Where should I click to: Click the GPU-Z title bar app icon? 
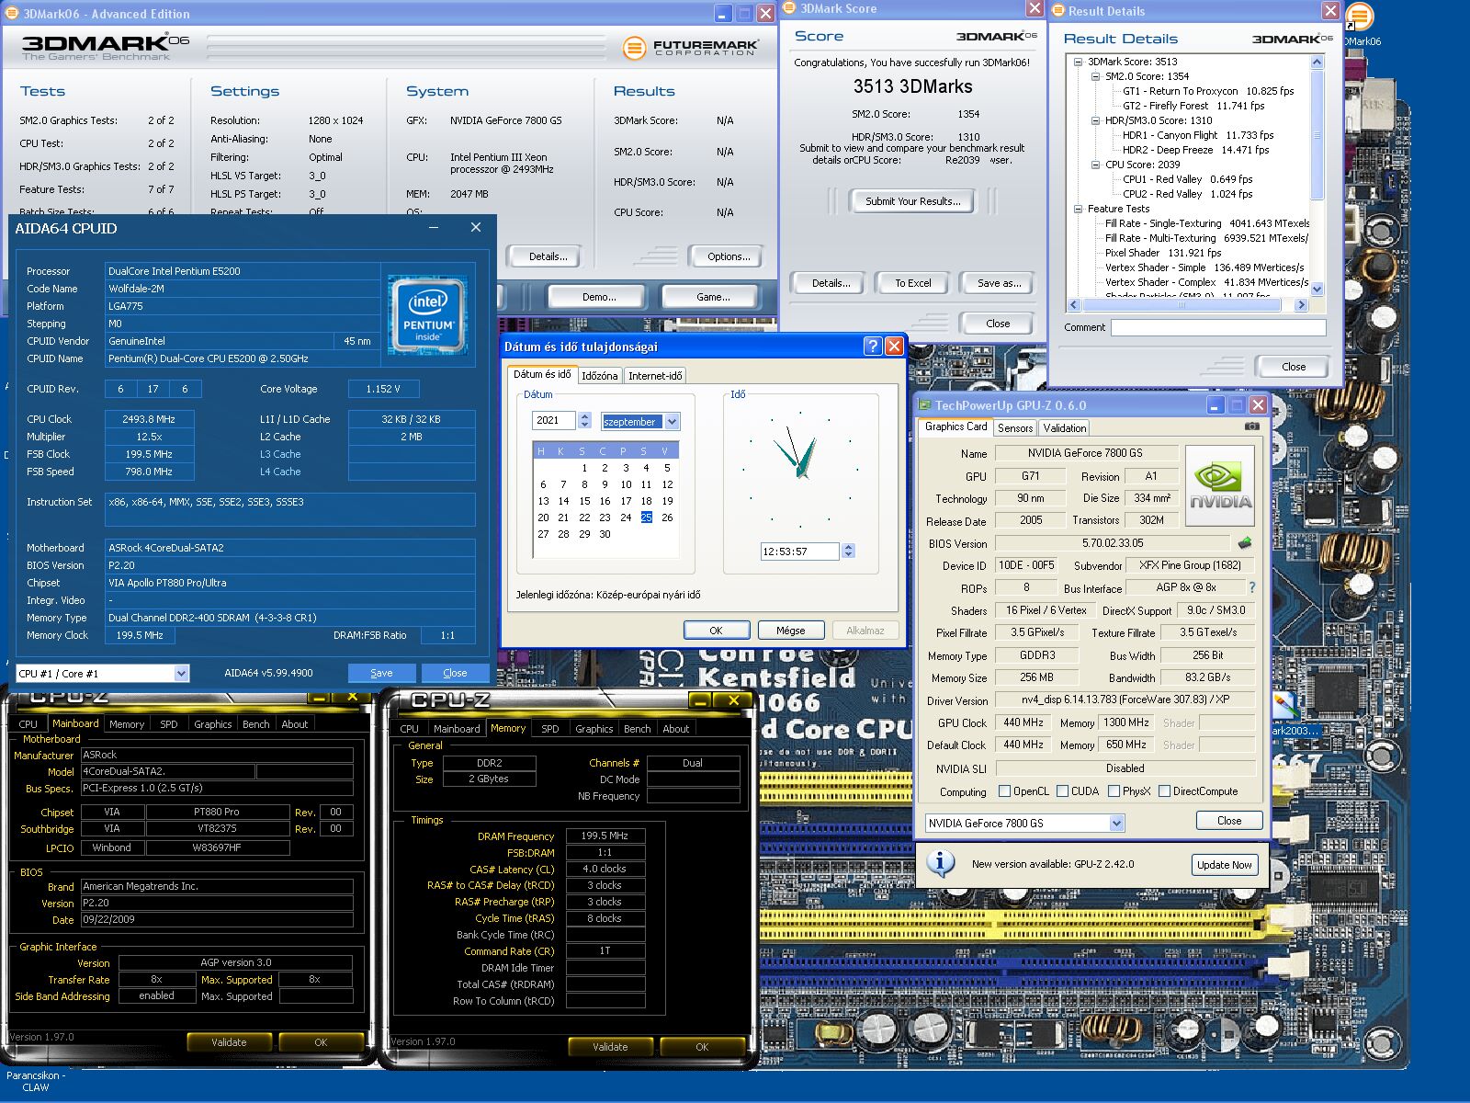coord(924,405)
